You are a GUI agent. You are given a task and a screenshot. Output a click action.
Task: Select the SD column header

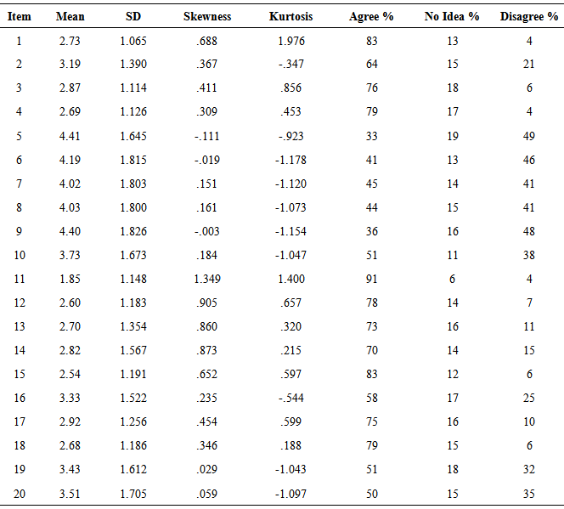[x=133, y=17]
